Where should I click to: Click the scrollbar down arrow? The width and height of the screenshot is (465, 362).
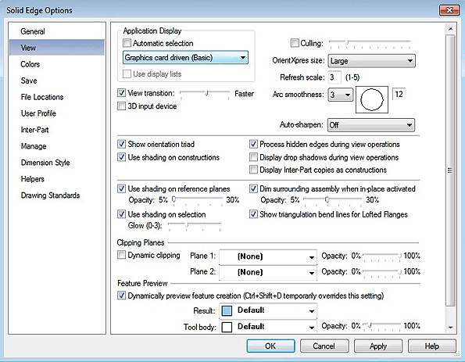450,328
